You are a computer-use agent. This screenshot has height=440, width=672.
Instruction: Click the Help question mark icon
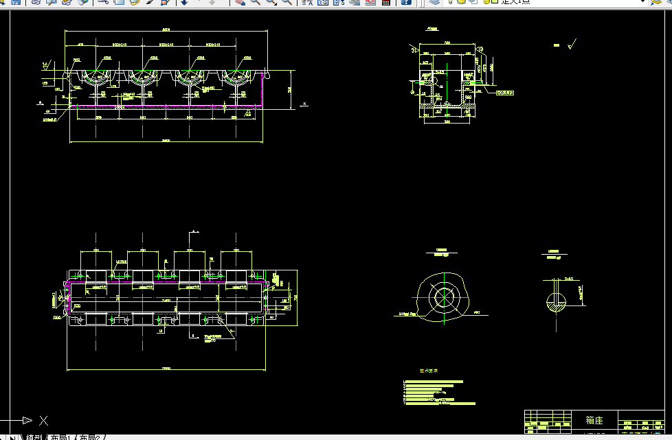pyautogui.click(x=406, y=1)
